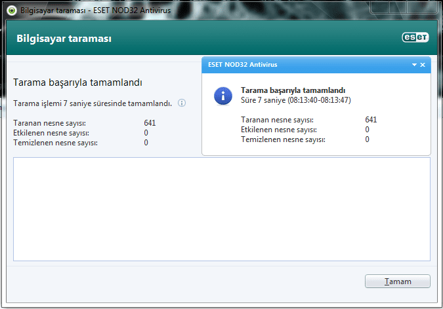
Task: Select value 641 in notification popup
Action: coord(371,120)
